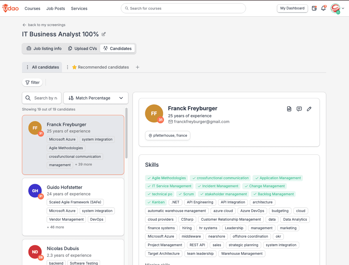Image resolution: width=349 pixels, height=265 pixels.
Task: Open My Dashboard
Action: point(292,8)
